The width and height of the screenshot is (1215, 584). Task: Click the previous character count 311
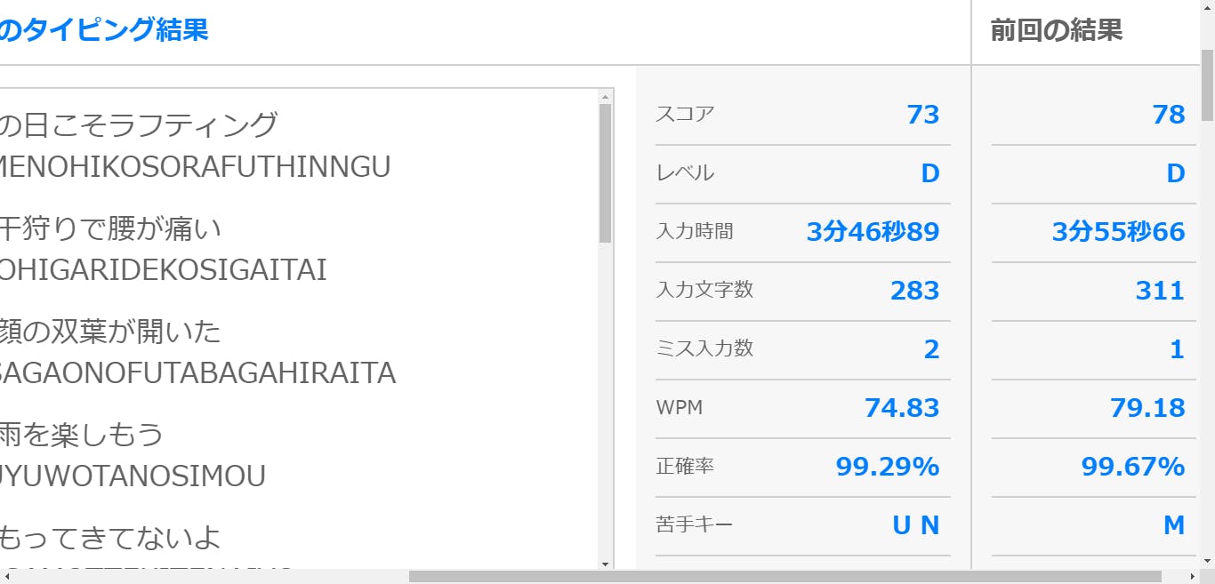pos(1160,291)
